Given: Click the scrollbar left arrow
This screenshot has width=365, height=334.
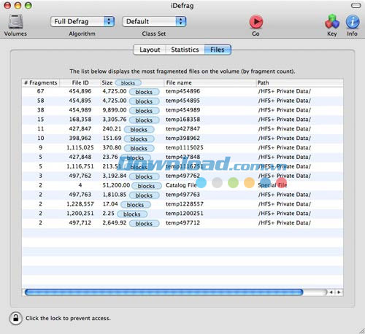Looking at the screenshot, I should (331, 292).
